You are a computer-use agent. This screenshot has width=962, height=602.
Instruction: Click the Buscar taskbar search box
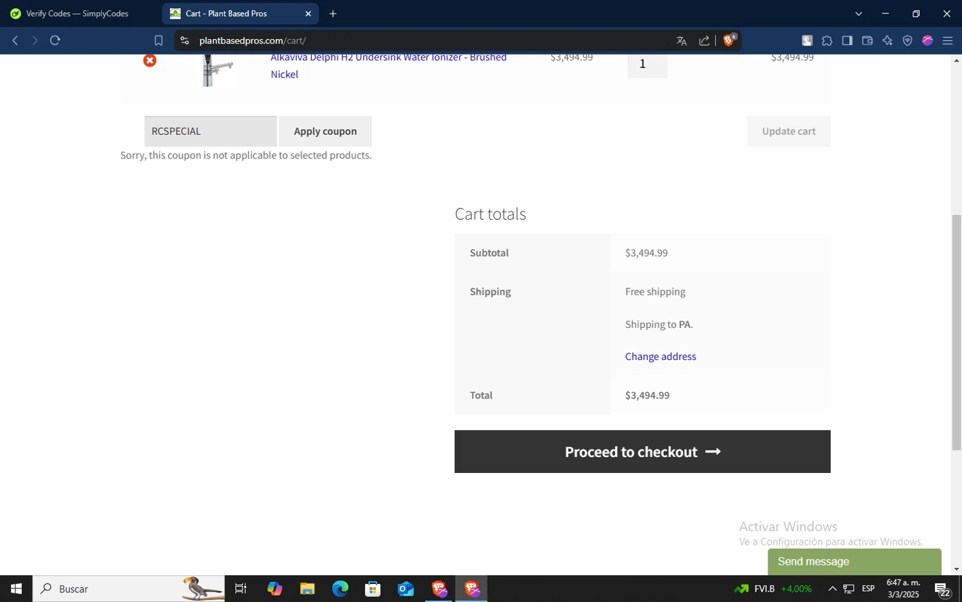pyautogui.click(x=129, y=589)
